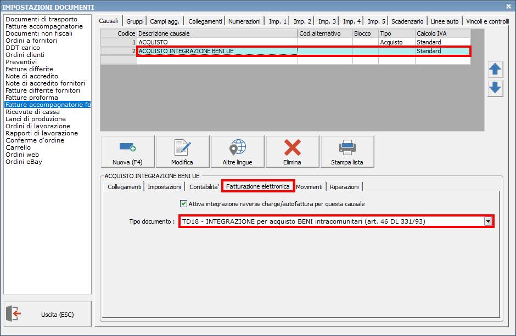Click the Blocco column header

365,33
